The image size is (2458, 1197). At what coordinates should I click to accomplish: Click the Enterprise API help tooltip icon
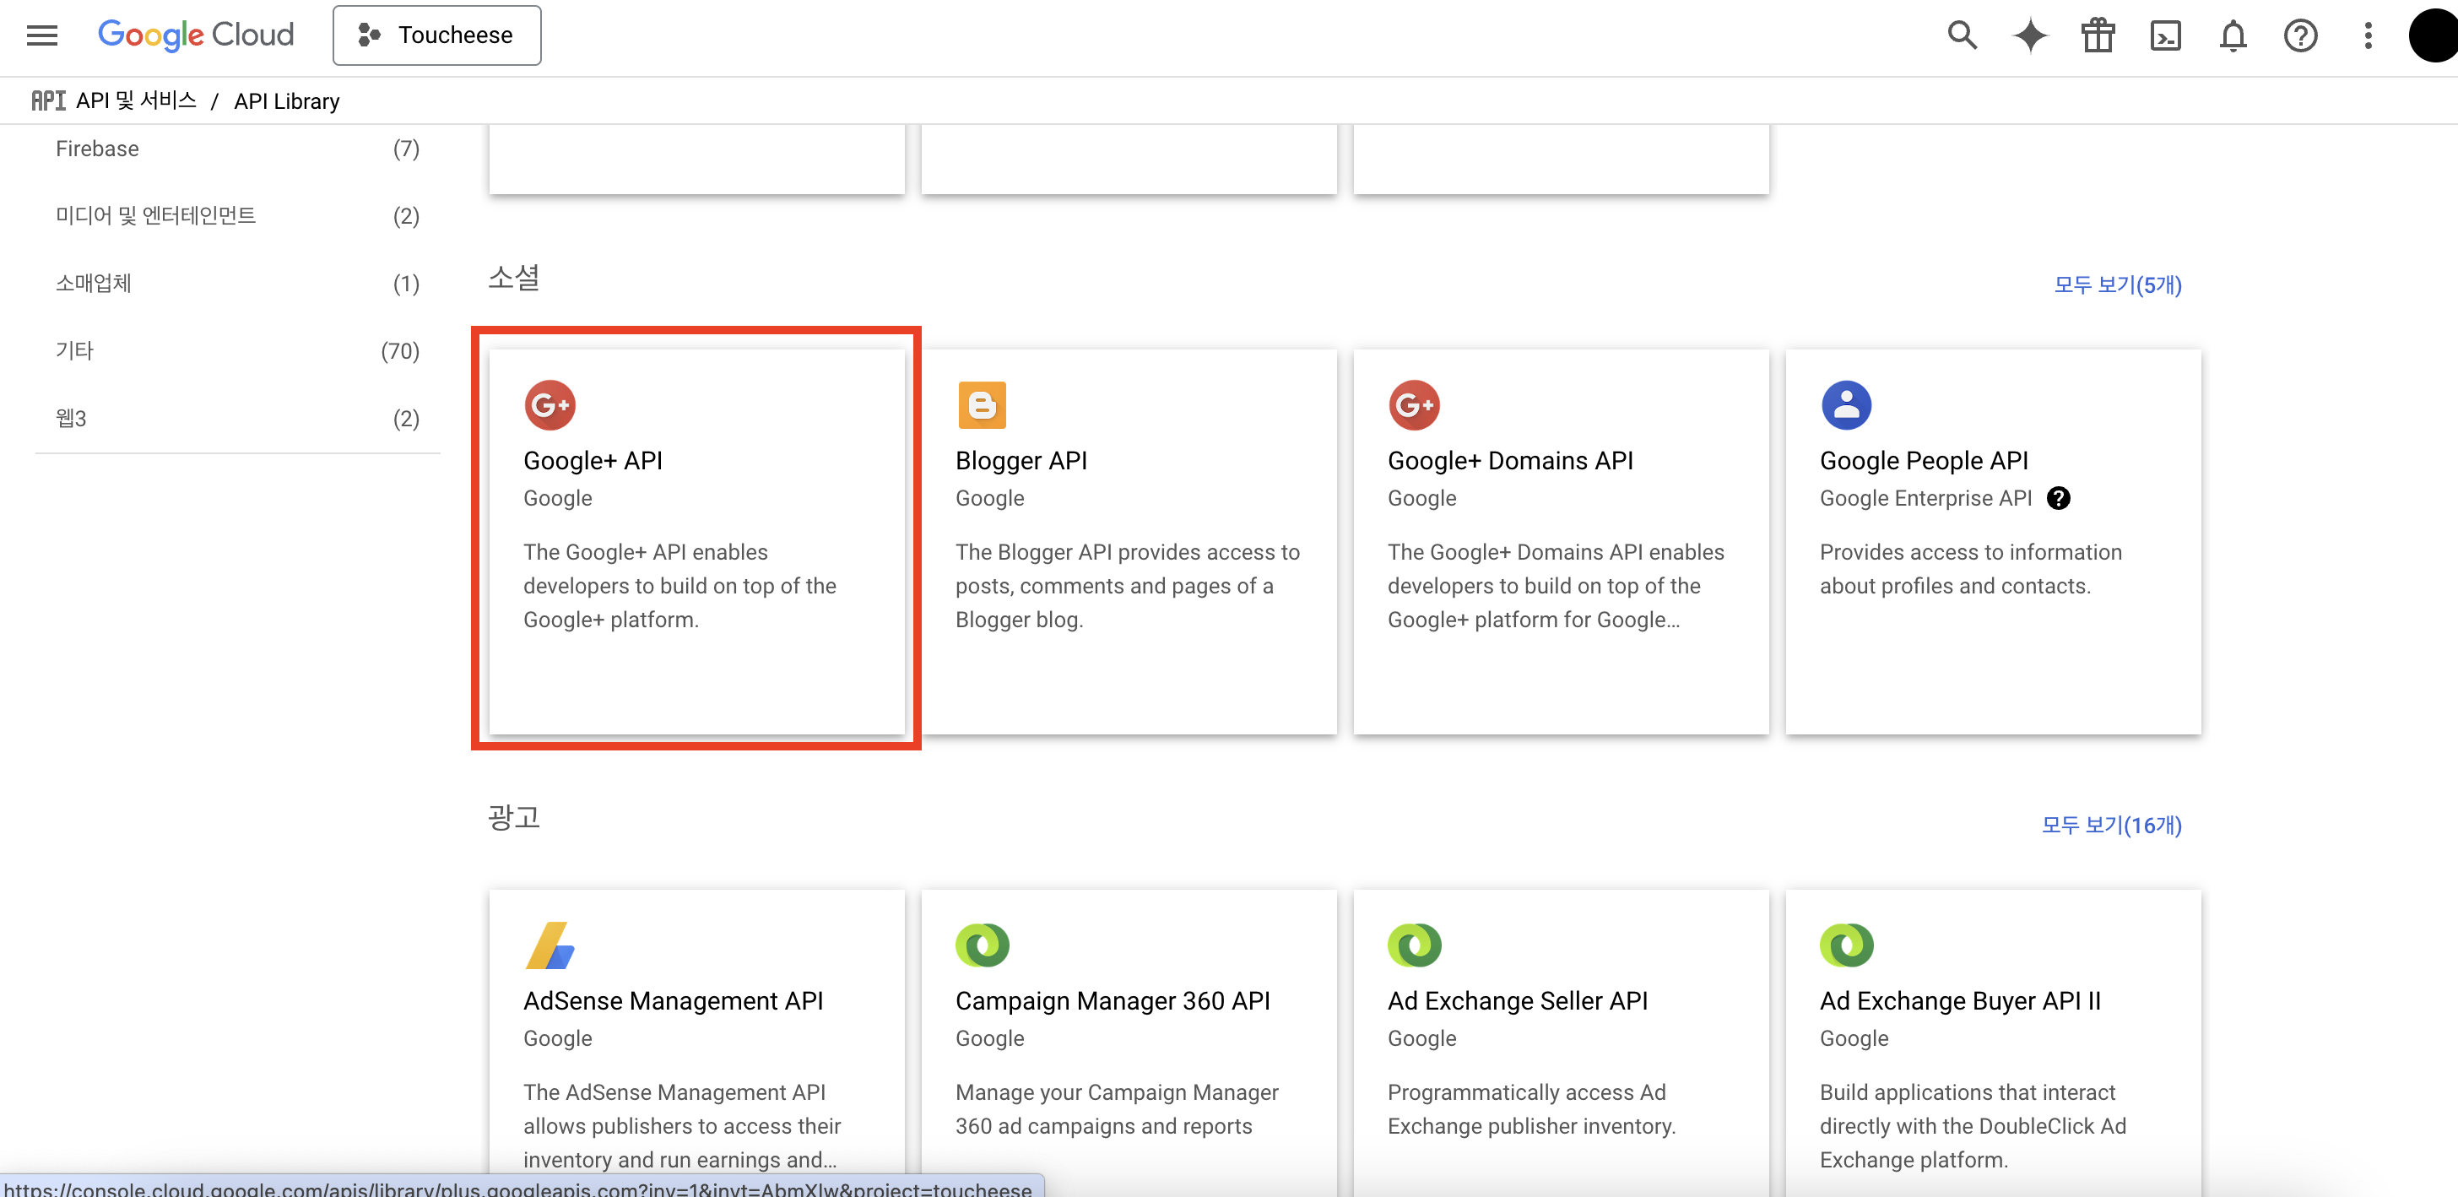[x=2058, y=498]
